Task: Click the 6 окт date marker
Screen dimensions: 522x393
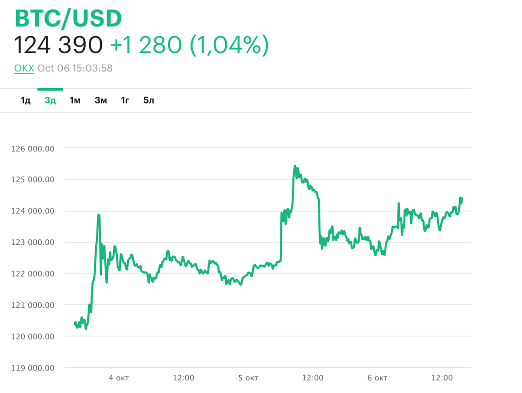Action: tap(378, 378)
